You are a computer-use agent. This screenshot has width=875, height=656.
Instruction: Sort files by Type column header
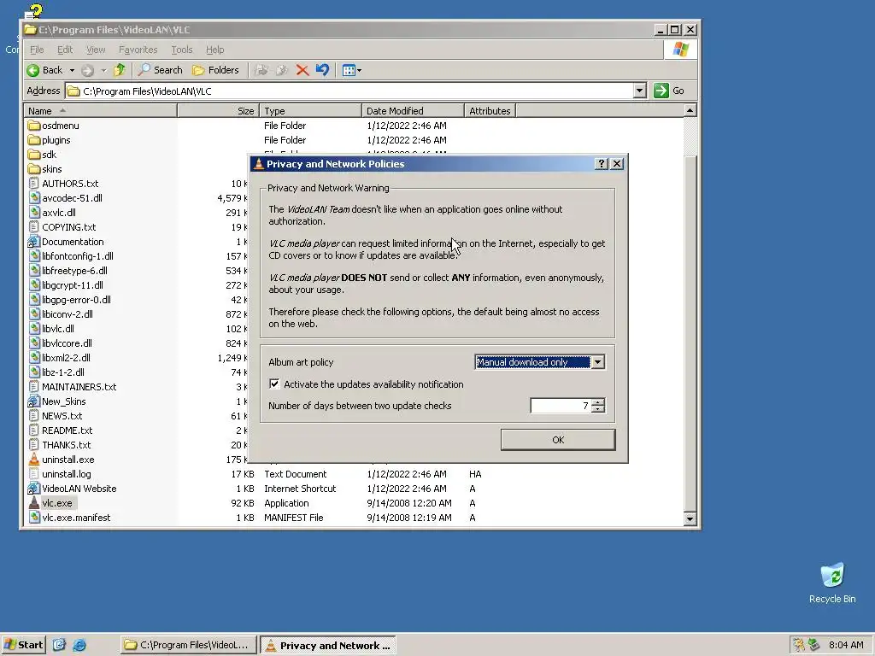(x=310, y=111)
